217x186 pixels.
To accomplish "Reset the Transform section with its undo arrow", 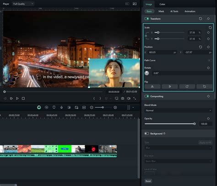I will [x=201, y=19].
